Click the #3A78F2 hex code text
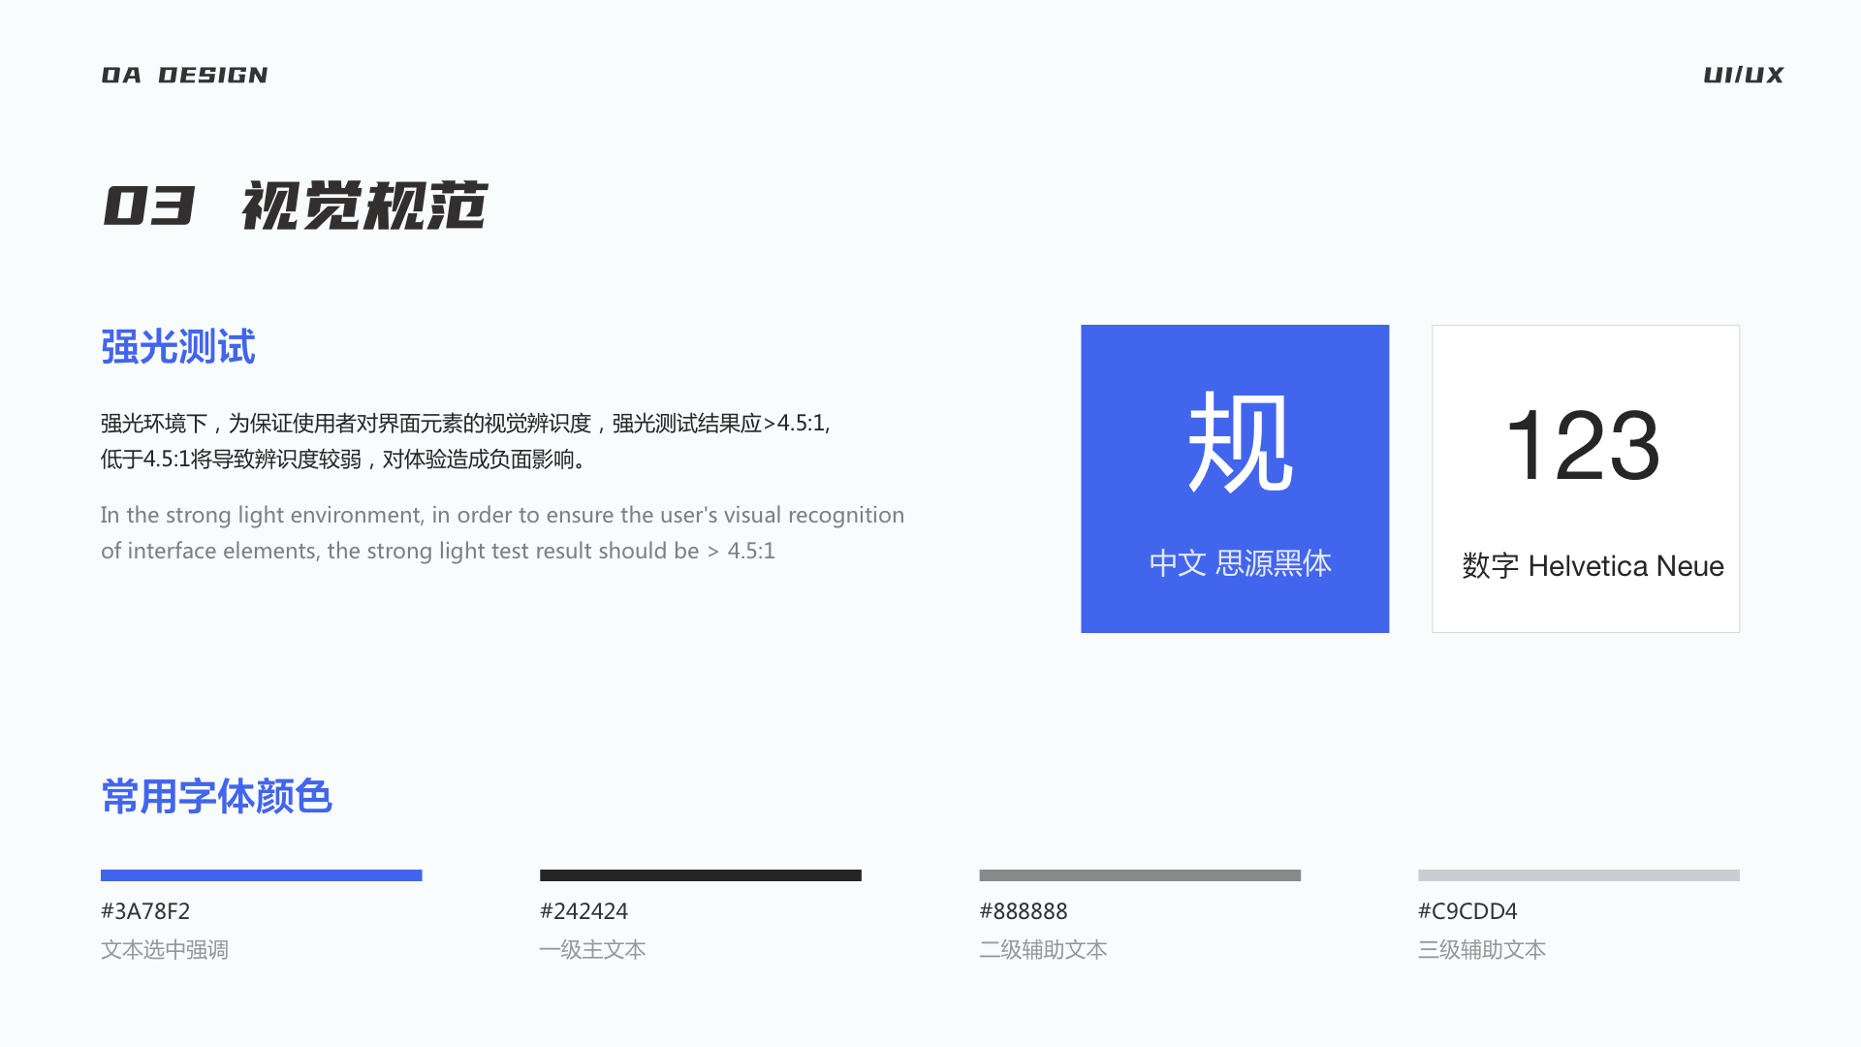1861x1047 pixels. 145,911
